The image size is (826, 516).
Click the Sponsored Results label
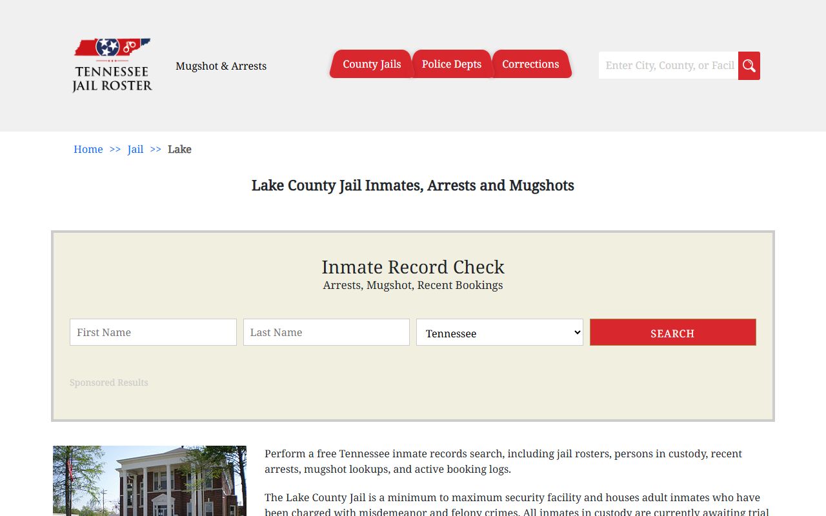[109, 382]
